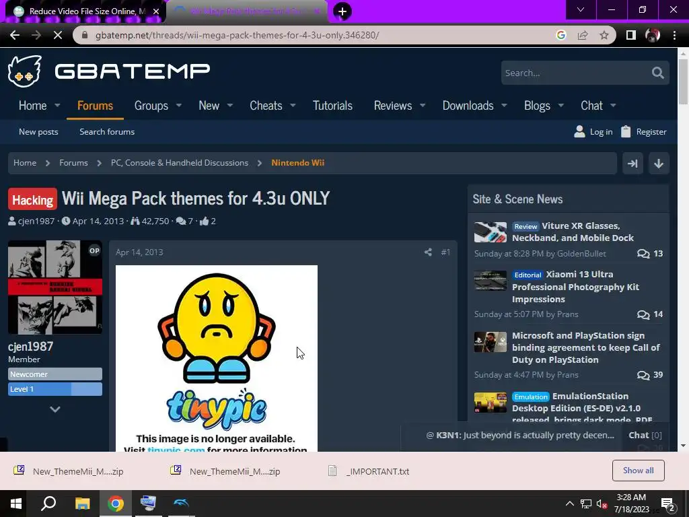689x517 pixels.
Task: Open the notification center icon
Action: point(668,505)
